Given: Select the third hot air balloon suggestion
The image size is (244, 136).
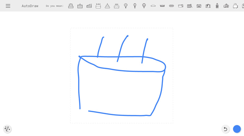Looking at the screenshot, I should (144, 6).
